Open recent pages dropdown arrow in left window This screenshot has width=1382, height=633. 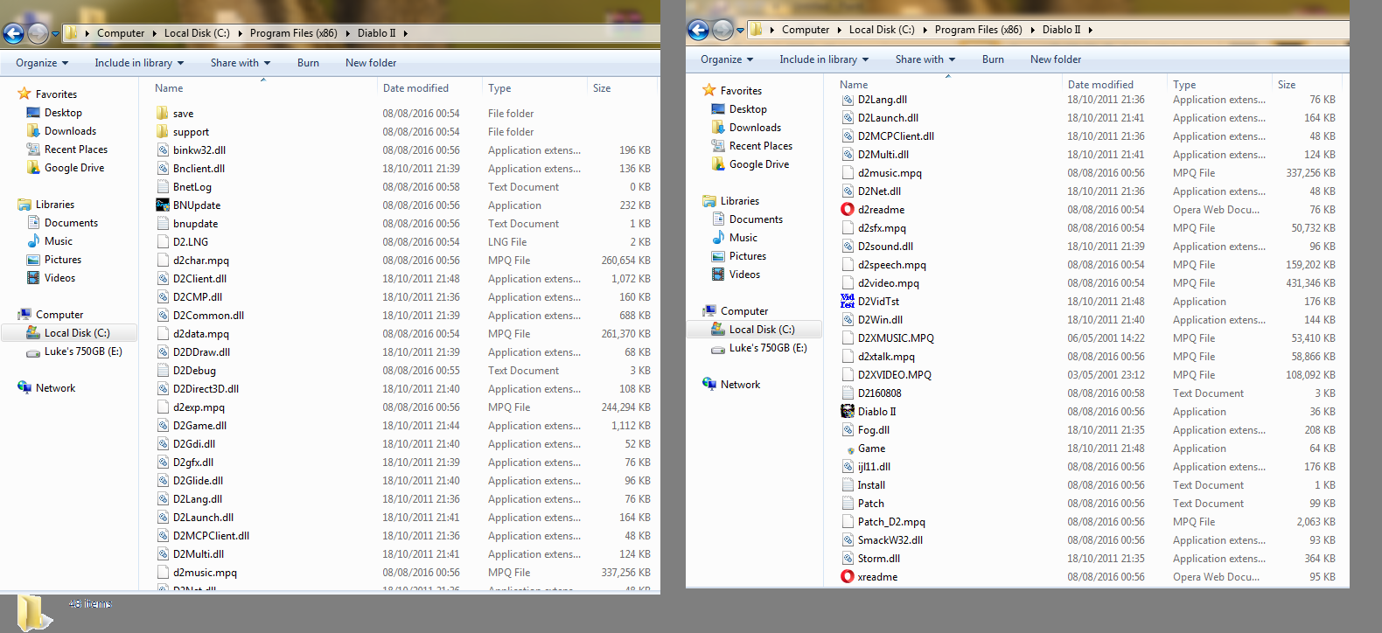pos(55,34)
